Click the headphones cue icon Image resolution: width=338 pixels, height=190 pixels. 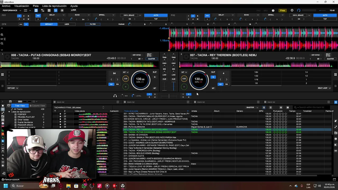click(x=115, y=96)
